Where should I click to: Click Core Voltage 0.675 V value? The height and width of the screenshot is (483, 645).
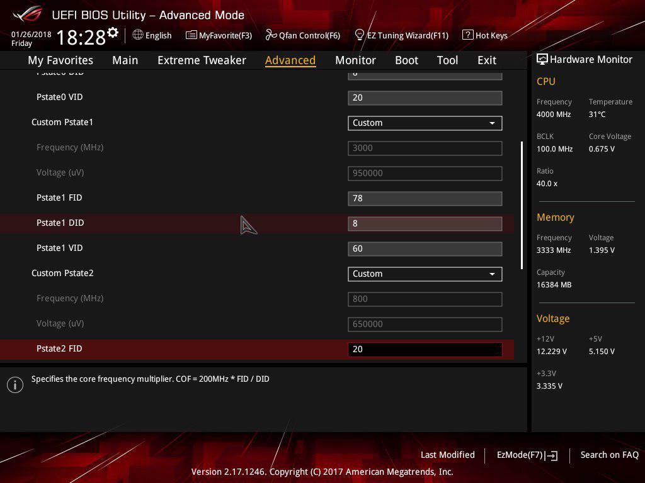point(602,149)
